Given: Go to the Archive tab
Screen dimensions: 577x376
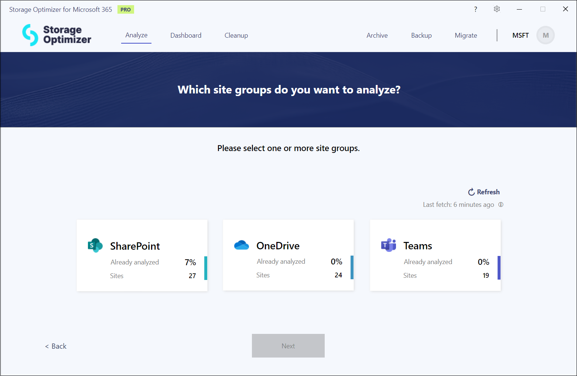Looking at the screenshot, I should click(x=377, y=35).
